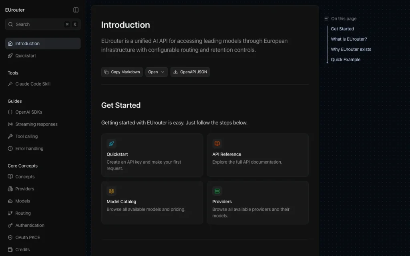Click the magnifier icon in Search
Viewport: 410px width, 256px height.
pyautogui.click(x=10, y=24)
